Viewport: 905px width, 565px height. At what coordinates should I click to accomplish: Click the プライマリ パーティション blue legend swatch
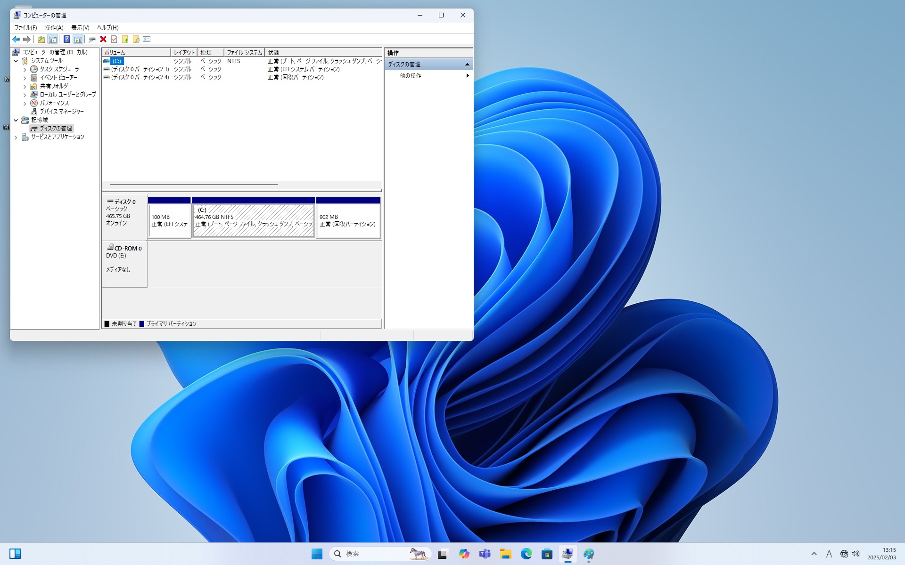[x=142, y=324]
